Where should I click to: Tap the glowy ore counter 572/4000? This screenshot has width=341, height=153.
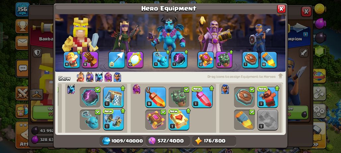168,141
